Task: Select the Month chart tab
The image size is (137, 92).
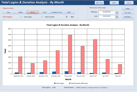Action: (x=33, y=12)
